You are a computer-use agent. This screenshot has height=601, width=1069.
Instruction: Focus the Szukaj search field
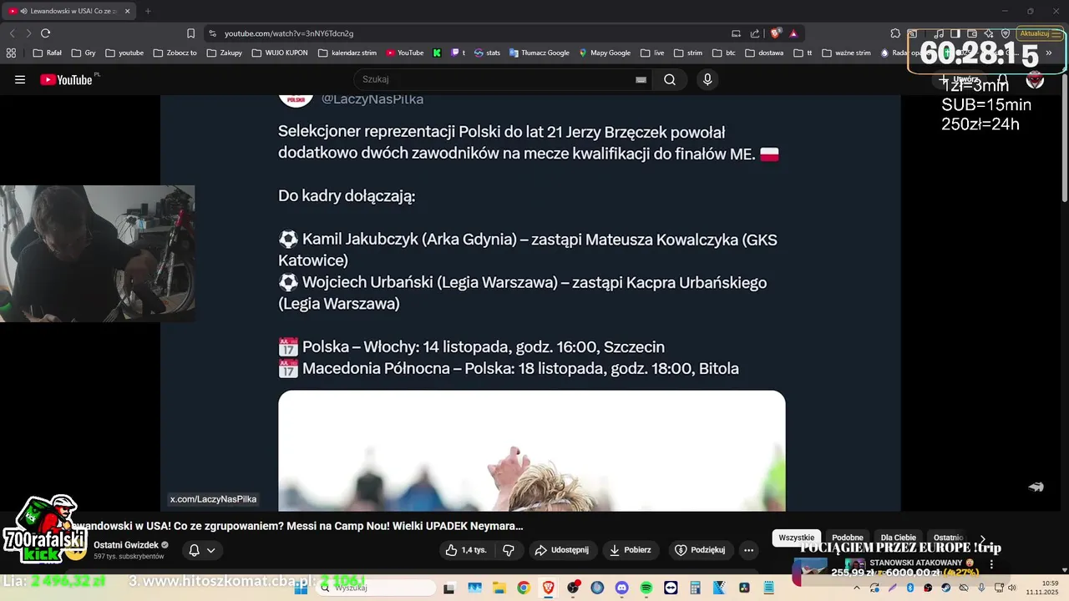pyautogui.click(x=497, y=79)
